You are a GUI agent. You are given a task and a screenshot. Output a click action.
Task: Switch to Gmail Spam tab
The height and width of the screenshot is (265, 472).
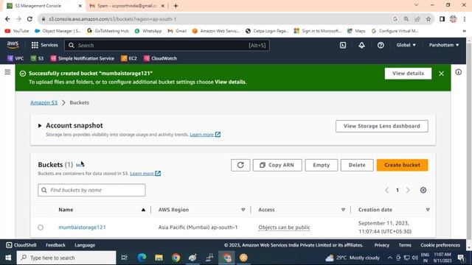coord(127,6)
